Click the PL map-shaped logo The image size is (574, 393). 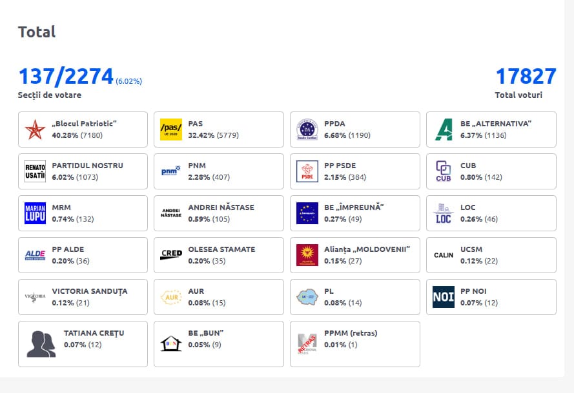pos(307,297)
